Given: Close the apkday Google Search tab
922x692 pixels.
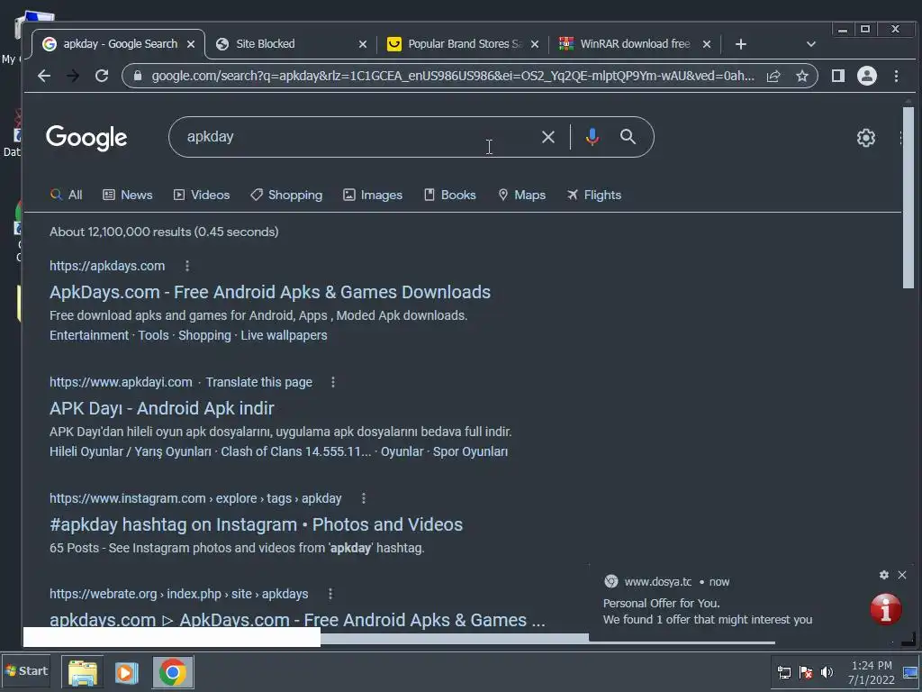Looking at the screenshot, I should click(x=191, y=44).
